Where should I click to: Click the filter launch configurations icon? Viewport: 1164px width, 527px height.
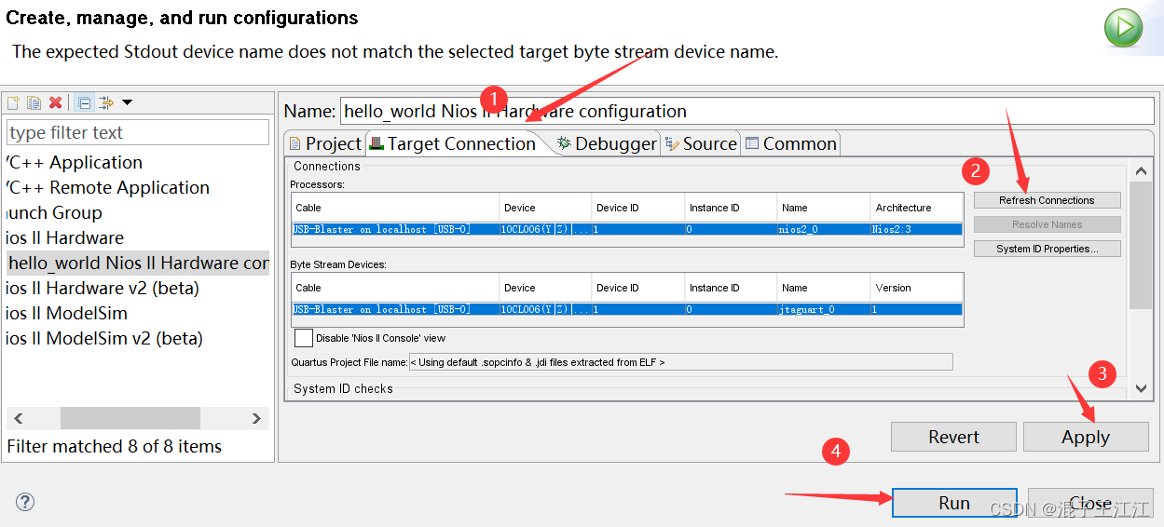(106, 102)
